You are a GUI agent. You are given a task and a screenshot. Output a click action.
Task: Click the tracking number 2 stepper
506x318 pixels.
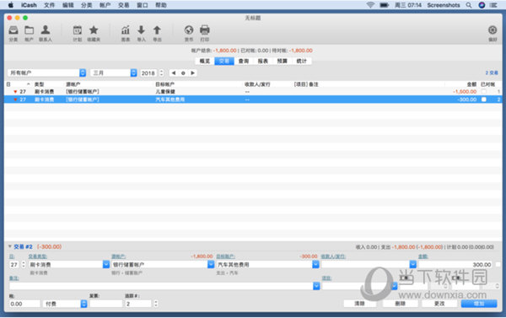156,304
